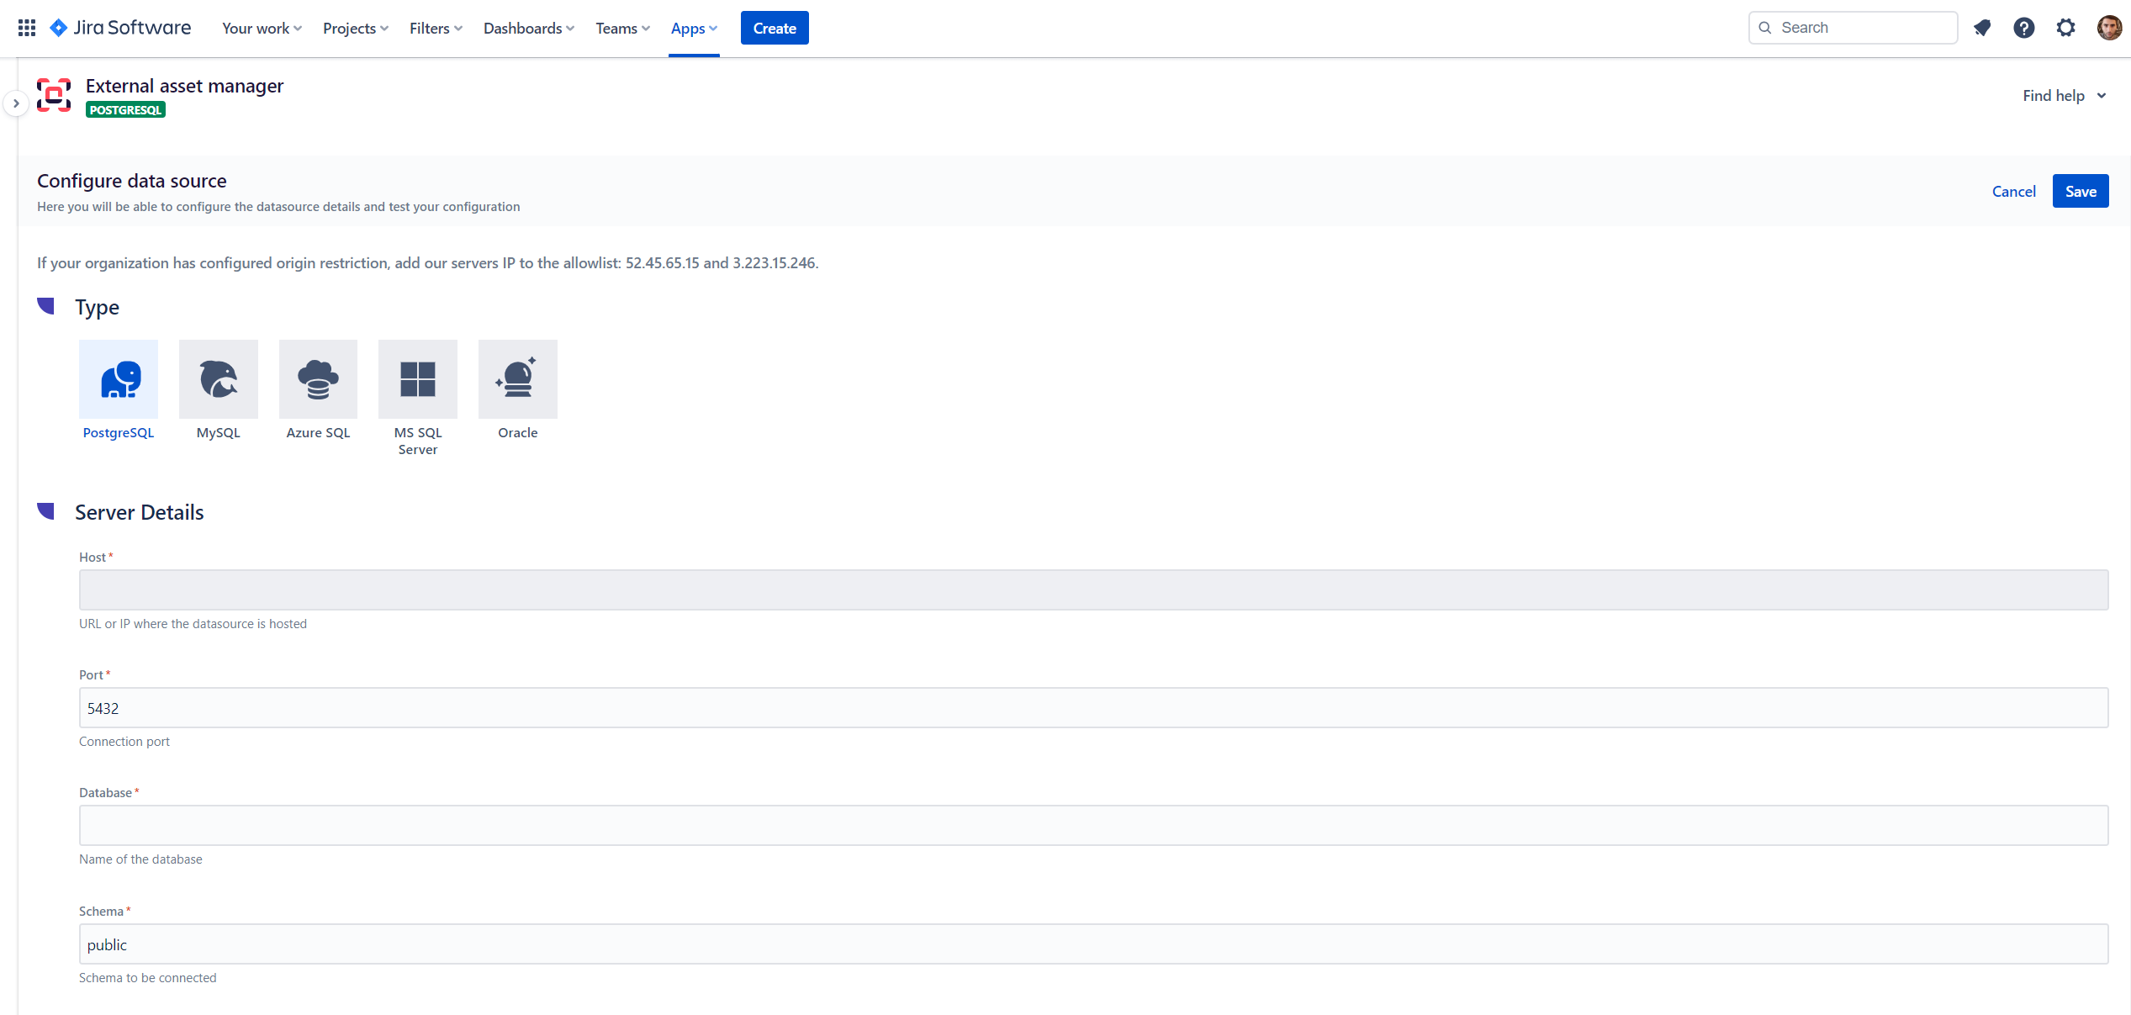Viewport: 2131px width, 1015px height.
Task: Open the notifications bell icon
Action: pos(1982,28)
